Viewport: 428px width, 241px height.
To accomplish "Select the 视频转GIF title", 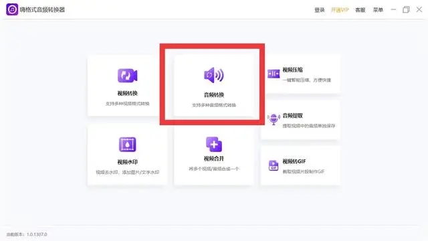I will click(x=294, y=161).
